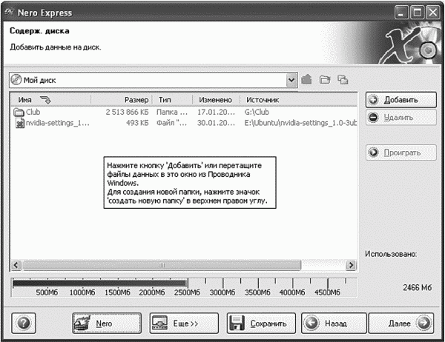The height and width of the screenshot is (342, 445).
Task: Open the Мой диск dropdown arrow
Action: click(291, 80)
